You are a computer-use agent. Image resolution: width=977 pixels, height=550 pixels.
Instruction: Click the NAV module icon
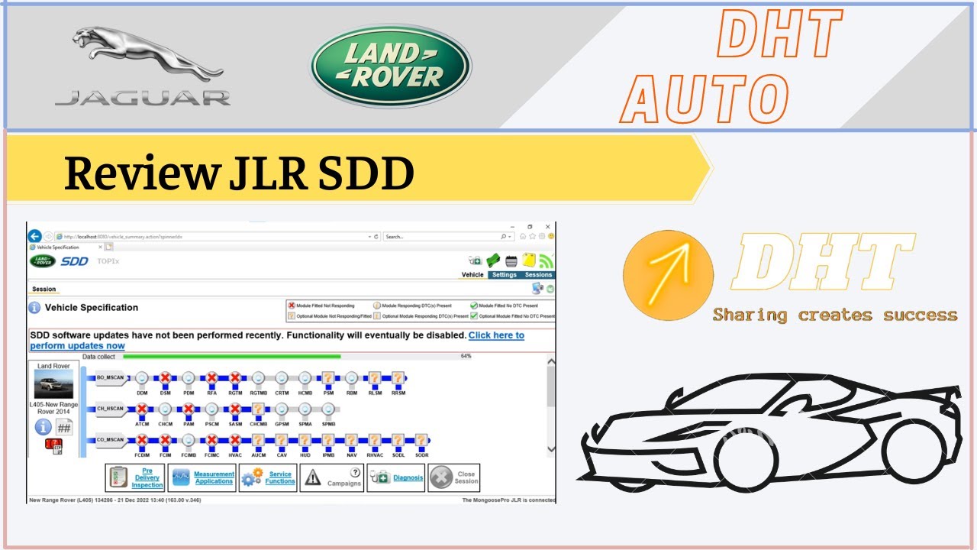[x=351, y=440]
